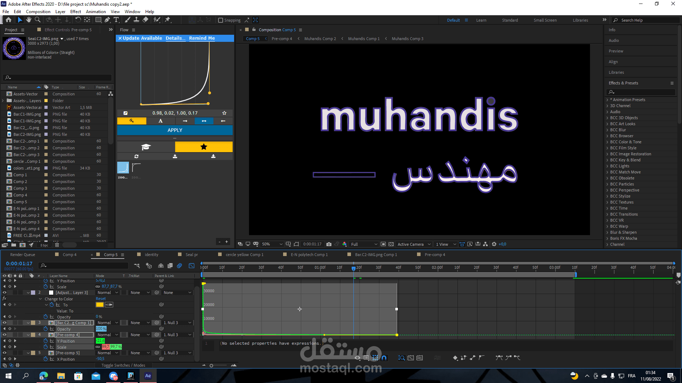The image size is (682, 383).
Task: Toggle visibility of Adjustment Layer 3
Action: 5,293
